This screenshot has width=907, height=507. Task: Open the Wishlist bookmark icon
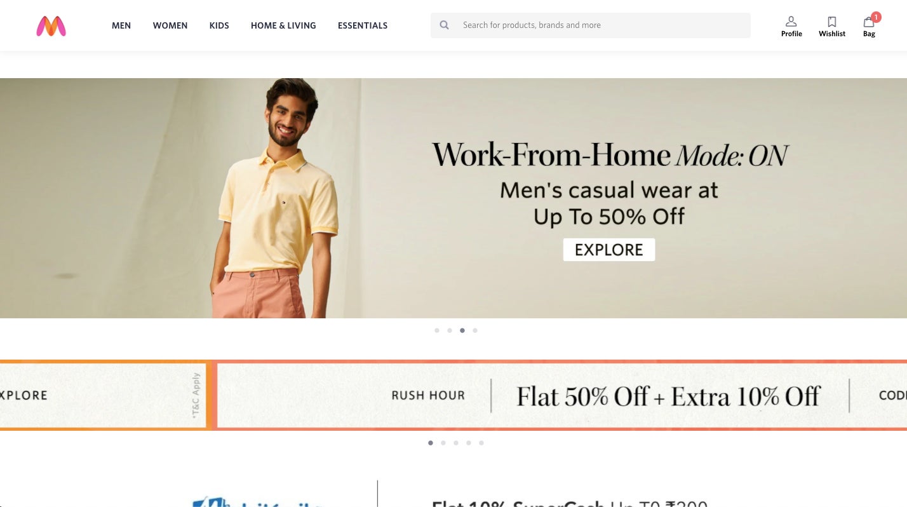coord(832,22)
